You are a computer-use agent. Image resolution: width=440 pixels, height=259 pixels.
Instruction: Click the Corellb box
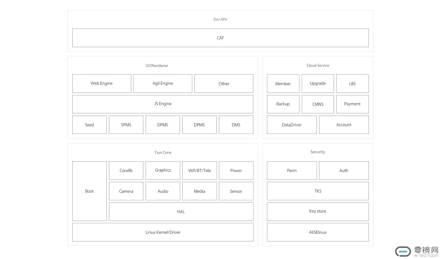pos(126,170)
